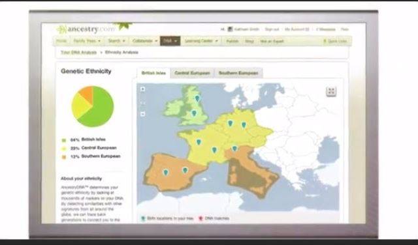The width and height of the screenshot is (418, 245).
Task: Click the Your DNA Analysis breadcrumb link
Action: click(78, 52)
